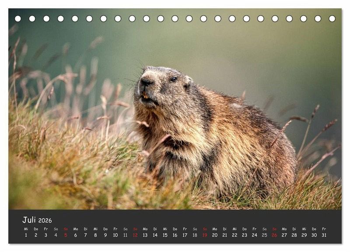Screen dimensions: 350x252
Task: Select date 1 in the calendar strip
Action: (26, 235)
